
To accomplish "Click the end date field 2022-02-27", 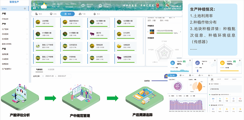I will click(x=62, y=76).
